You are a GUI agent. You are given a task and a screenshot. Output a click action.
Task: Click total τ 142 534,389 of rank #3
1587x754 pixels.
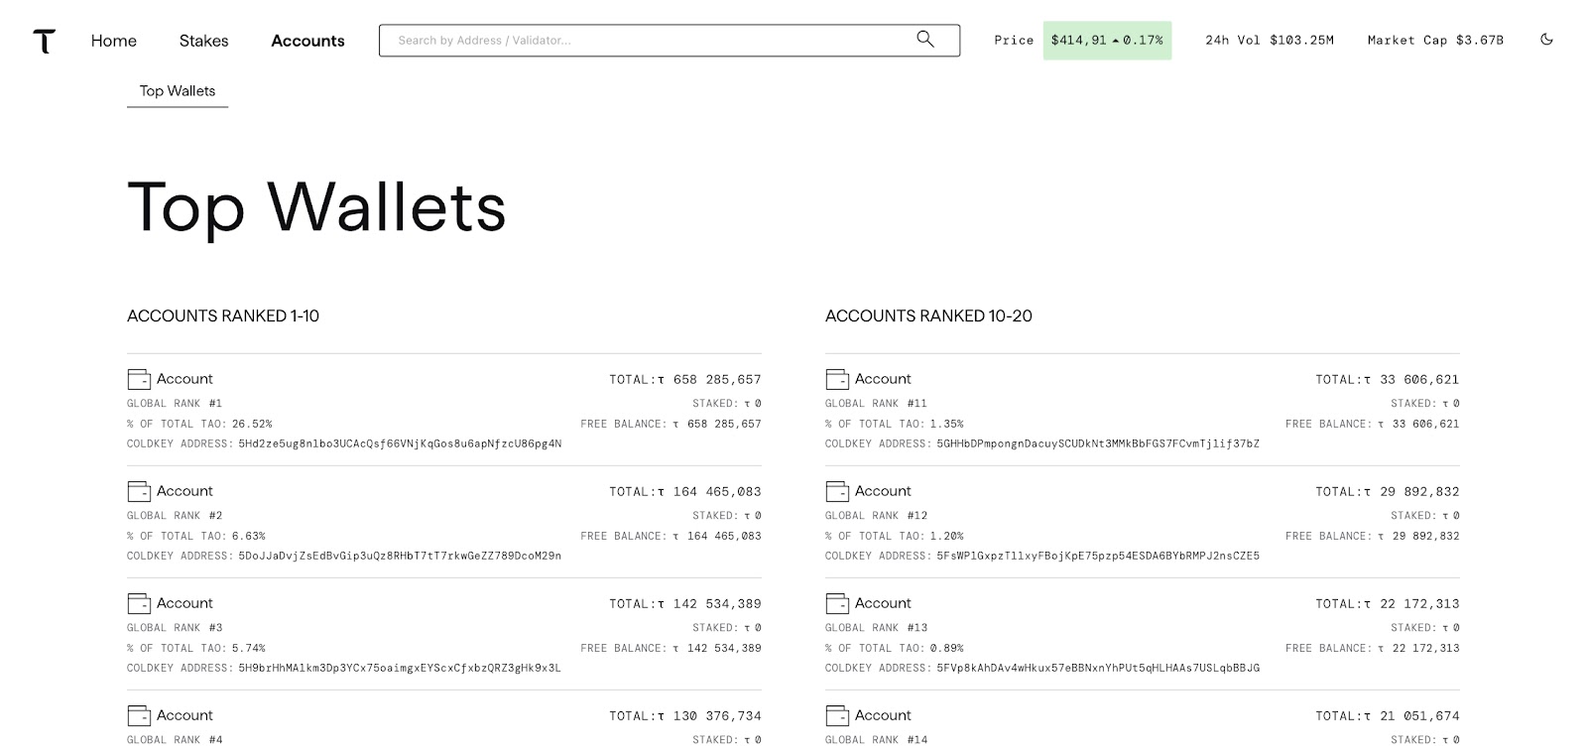click(x=685, y=604)
